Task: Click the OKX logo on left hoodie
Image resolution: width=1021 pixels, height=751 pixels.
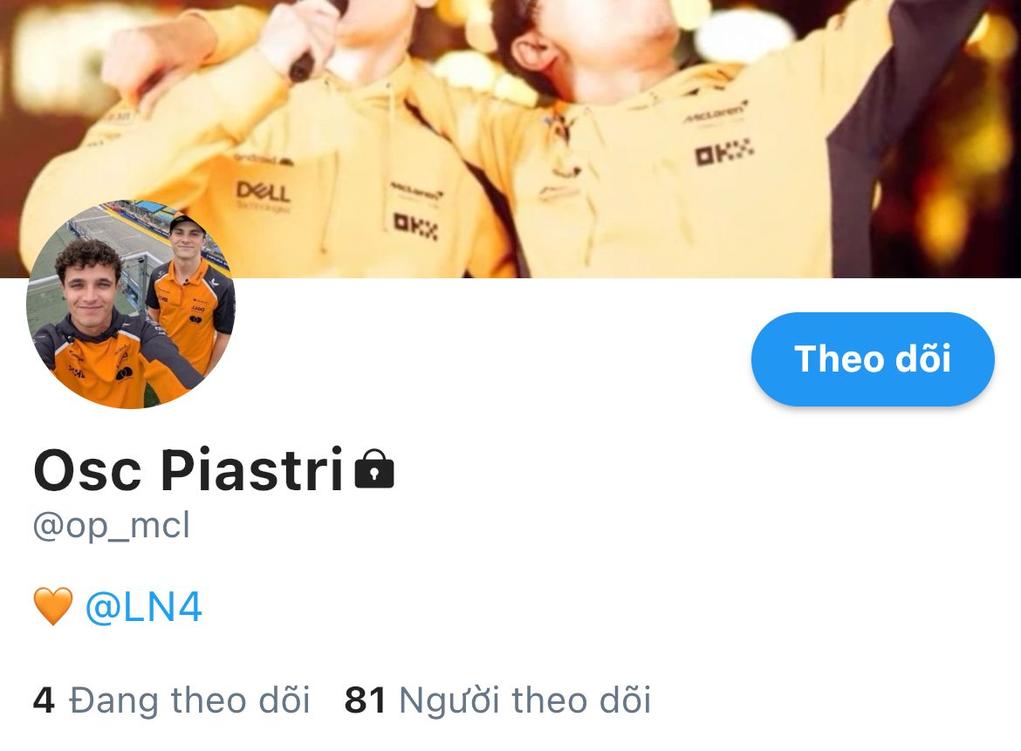Action: [415, 226]
